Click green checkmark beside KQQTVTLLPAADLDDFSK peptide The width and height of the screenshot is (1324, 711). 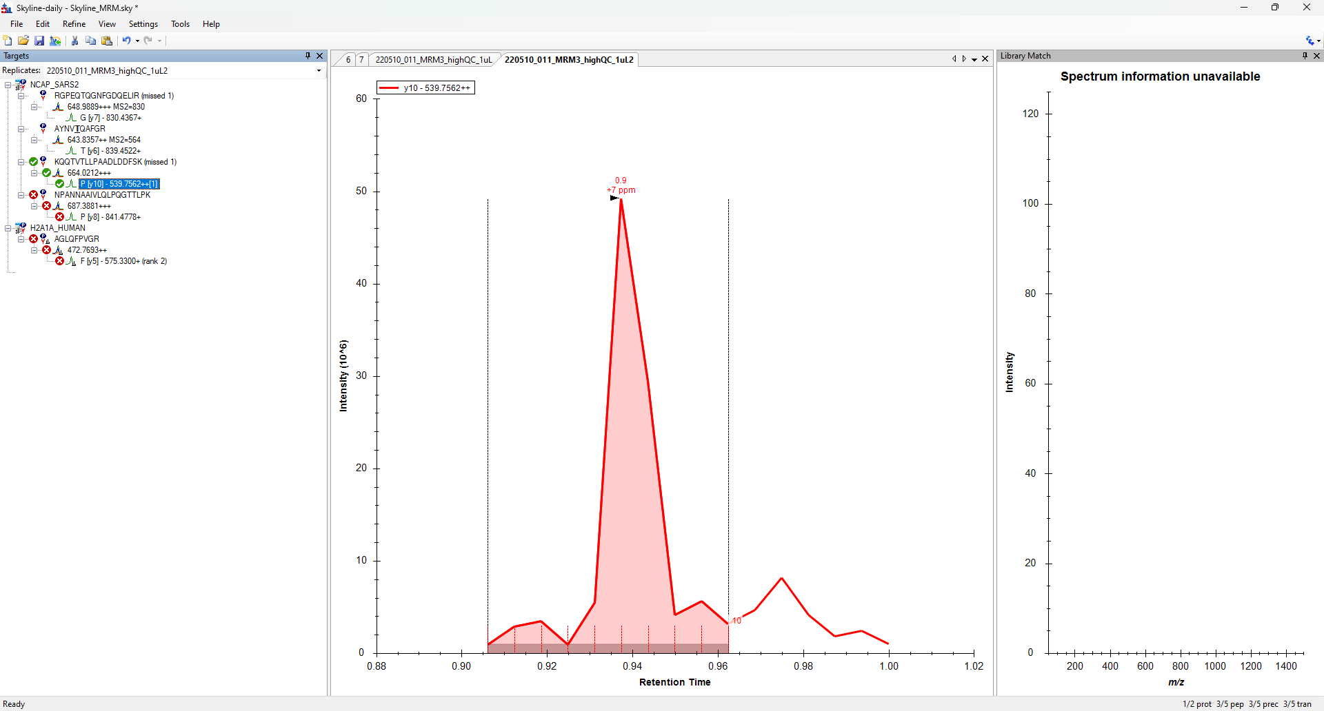coord(33,162)
